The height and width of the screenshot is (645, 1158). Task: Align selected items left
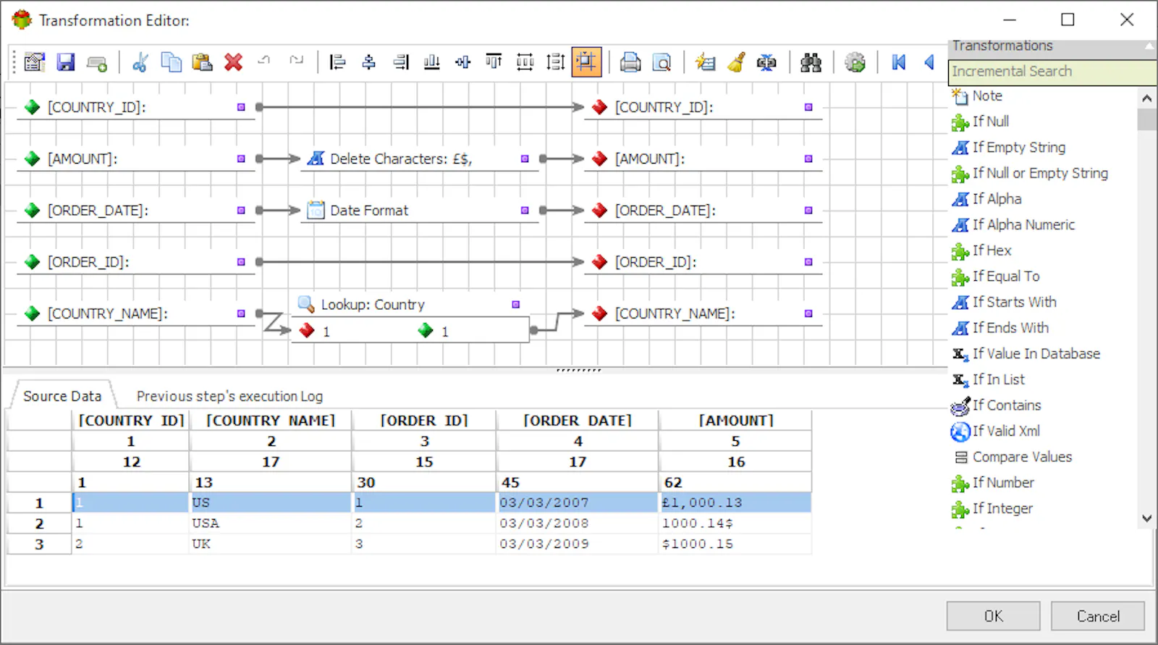[337, 63]
